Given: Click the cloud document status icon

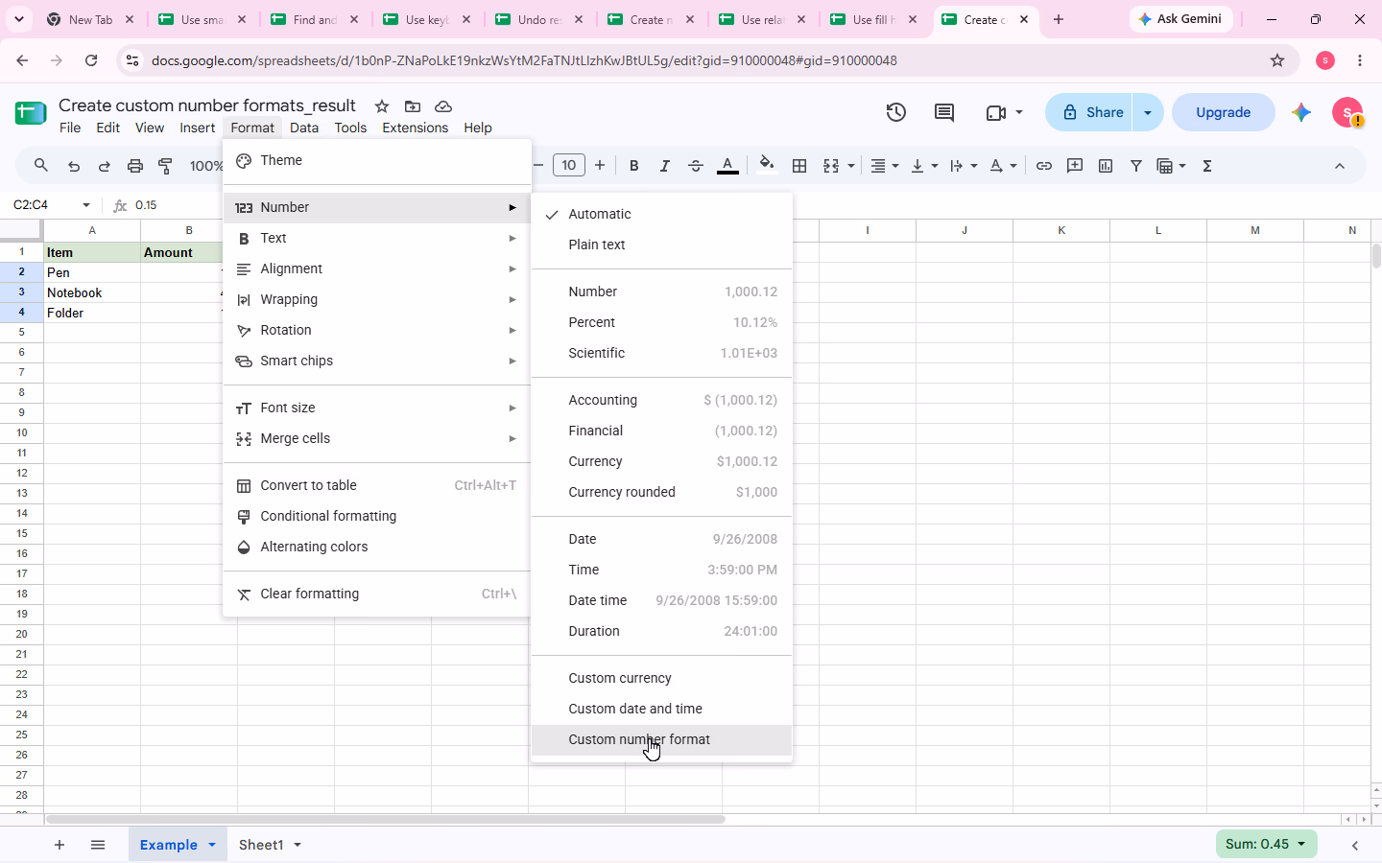Looking at the screenshot, I should 443,106.
